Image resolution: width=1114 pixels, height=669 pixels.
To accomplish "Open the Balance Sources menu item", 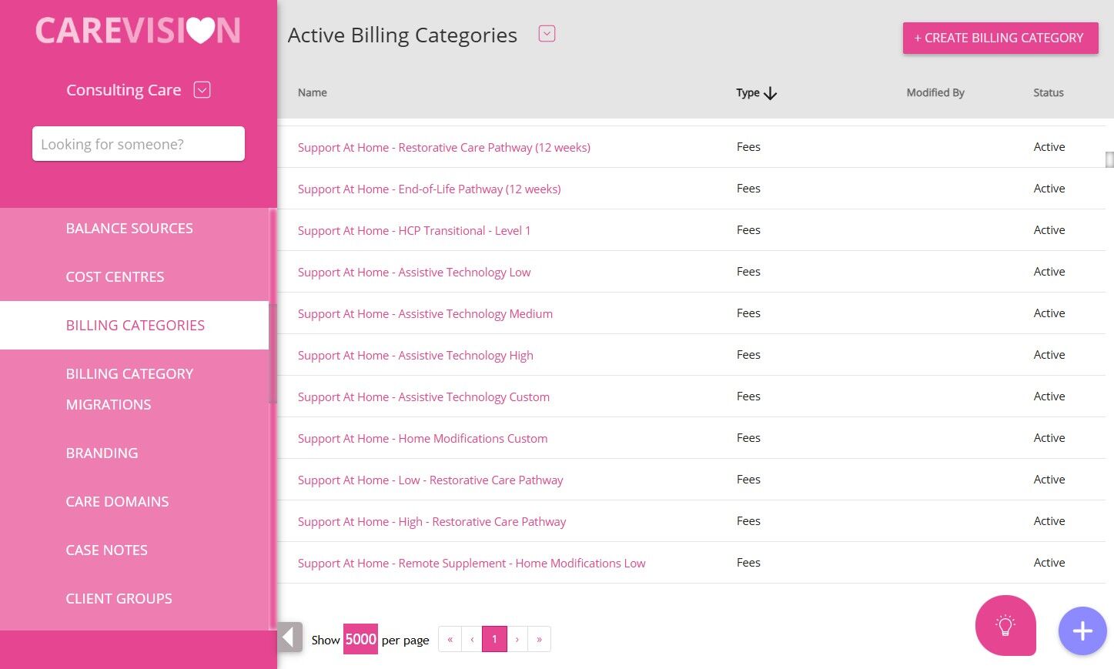I will (x=129, y=229).
